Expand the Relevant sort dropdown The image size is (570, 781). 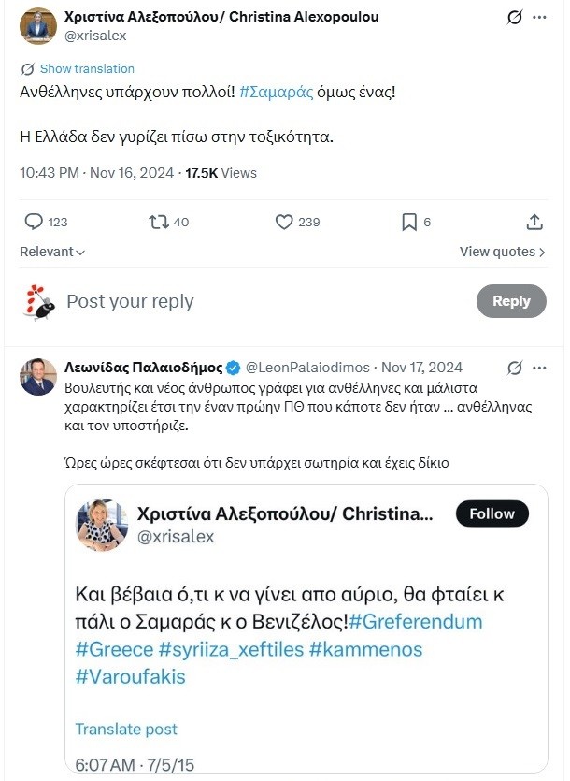[52, 252]
